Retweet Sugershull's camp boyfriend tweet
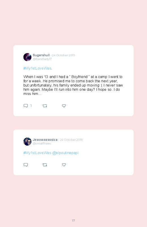This screenshot has height=227, width=147. [x=45, y=106]
